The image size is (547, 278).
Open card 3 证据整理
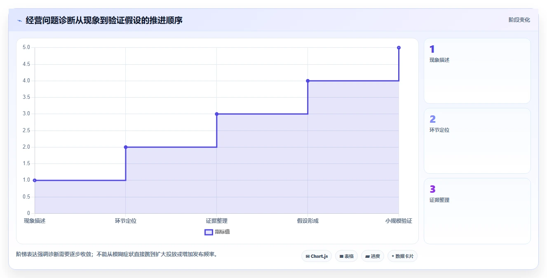pos(477,211)
